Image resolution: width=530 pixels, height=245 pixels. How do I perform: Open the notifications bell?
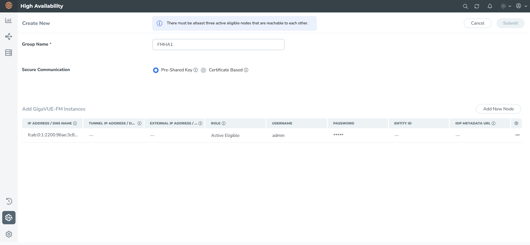tap(490, 6)
